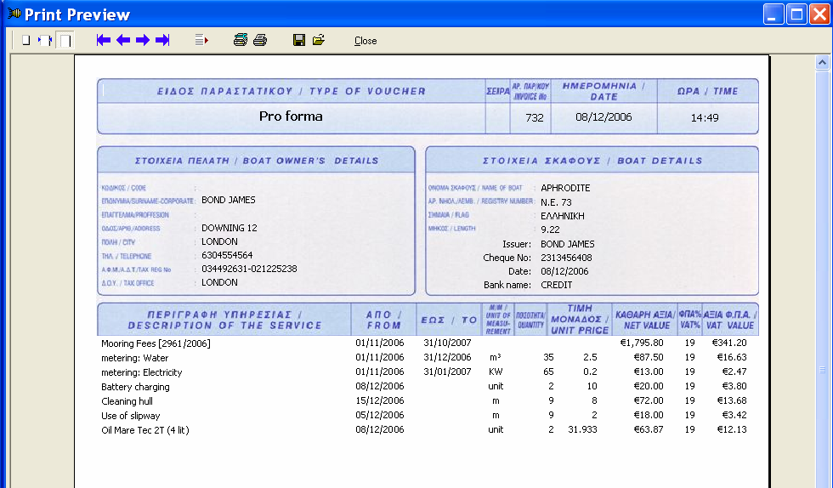Jump to the first page arrow

(103, 40)
